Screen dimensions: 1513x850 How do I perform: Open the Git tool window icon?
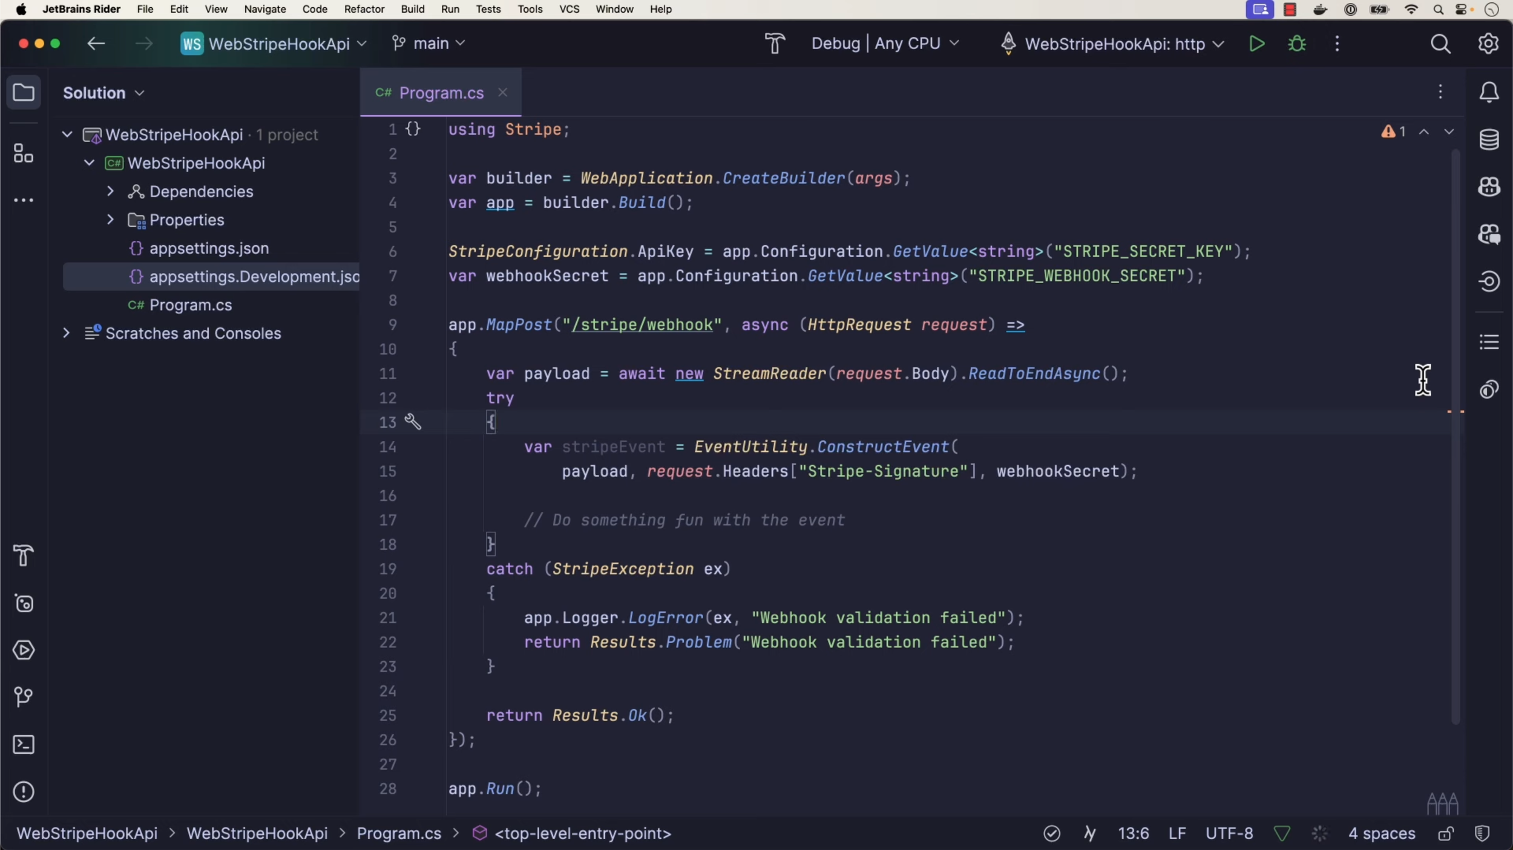(x=24, y=697)
